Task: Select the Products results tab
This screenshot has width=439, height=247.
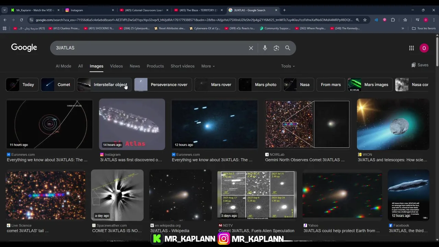Action: tap(155, 66)
